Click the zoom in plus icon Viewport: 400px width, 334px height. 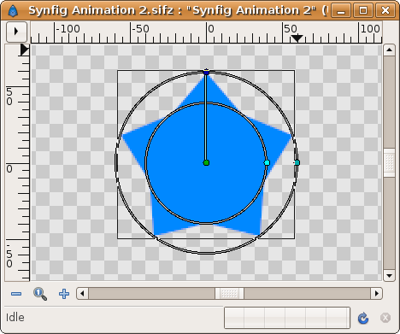coord(64,294)
